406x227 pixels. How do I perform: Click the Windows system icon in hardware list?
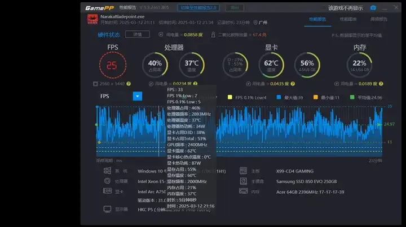(107, 170)
